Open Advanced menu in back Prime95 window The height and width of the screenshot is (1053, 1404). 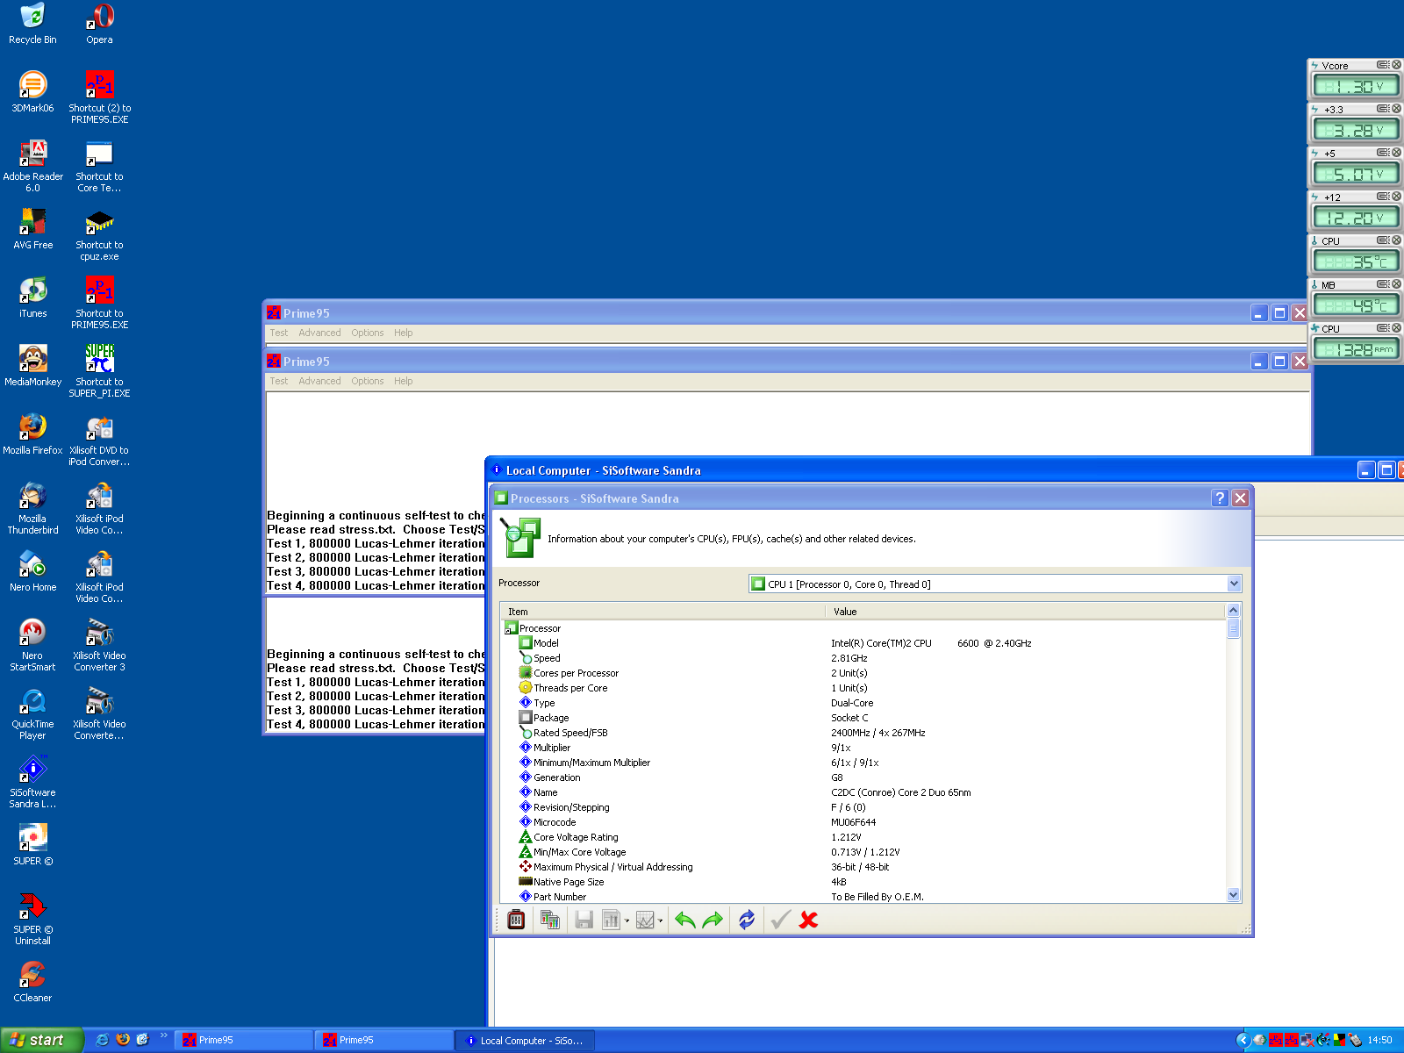[x=319, y=333]
